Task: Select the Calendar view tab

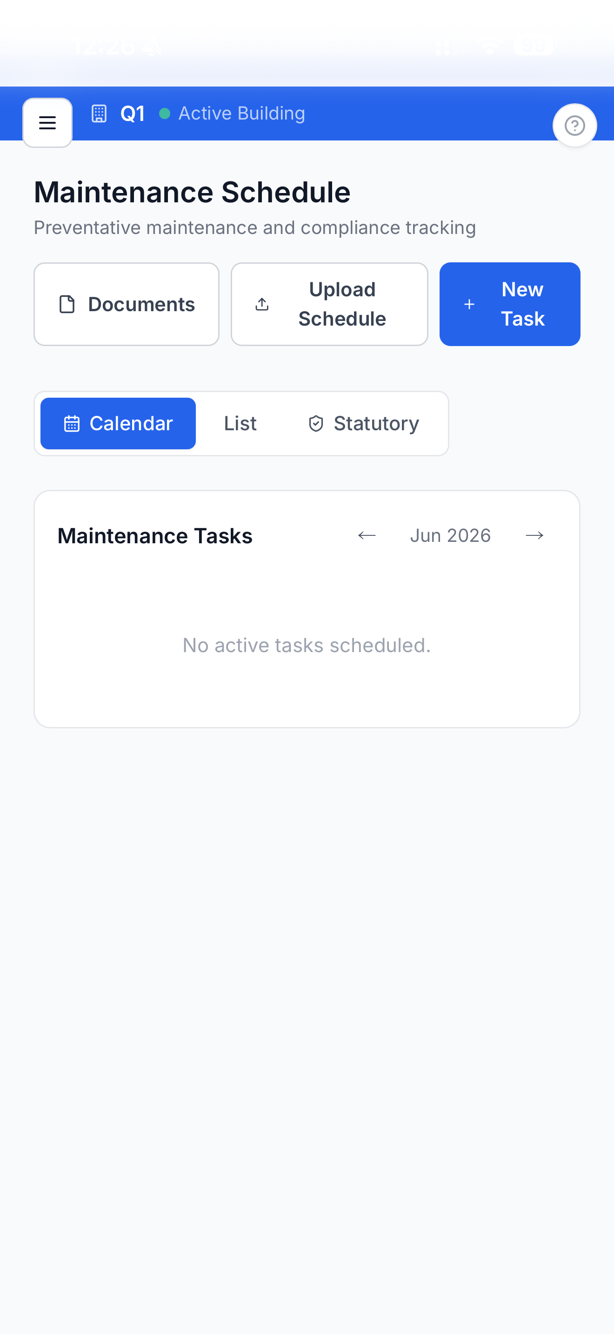Action: point(118,424)
